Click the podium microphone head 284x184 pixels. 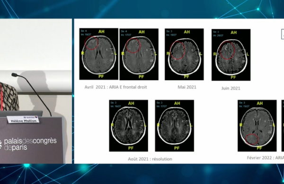pyautogui.click(x=14, y=75)
